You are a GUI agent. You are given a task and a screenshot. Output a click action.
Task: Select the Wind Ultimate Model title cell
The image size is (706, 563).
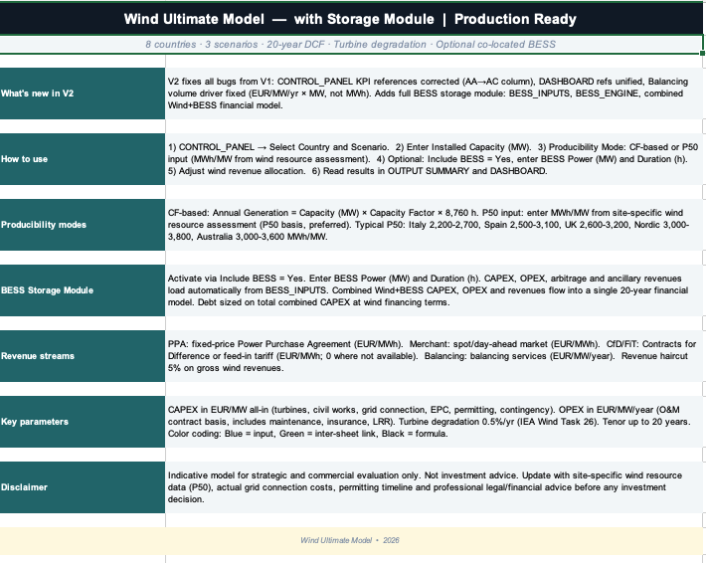[351, 19]
